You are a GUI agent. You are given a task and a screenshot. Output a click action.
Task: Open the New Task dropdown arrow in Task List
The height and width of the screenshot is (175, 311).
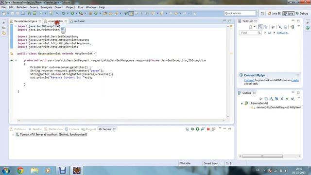pyautogui.click(x=255, y=27)
